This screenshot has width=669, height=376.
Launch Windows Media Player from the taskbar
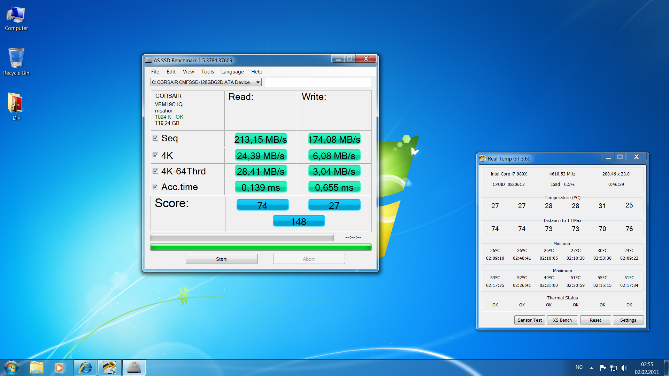point(59,368)
